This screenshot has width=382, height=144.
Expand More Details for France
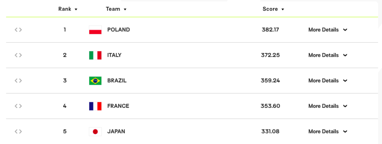328,106
